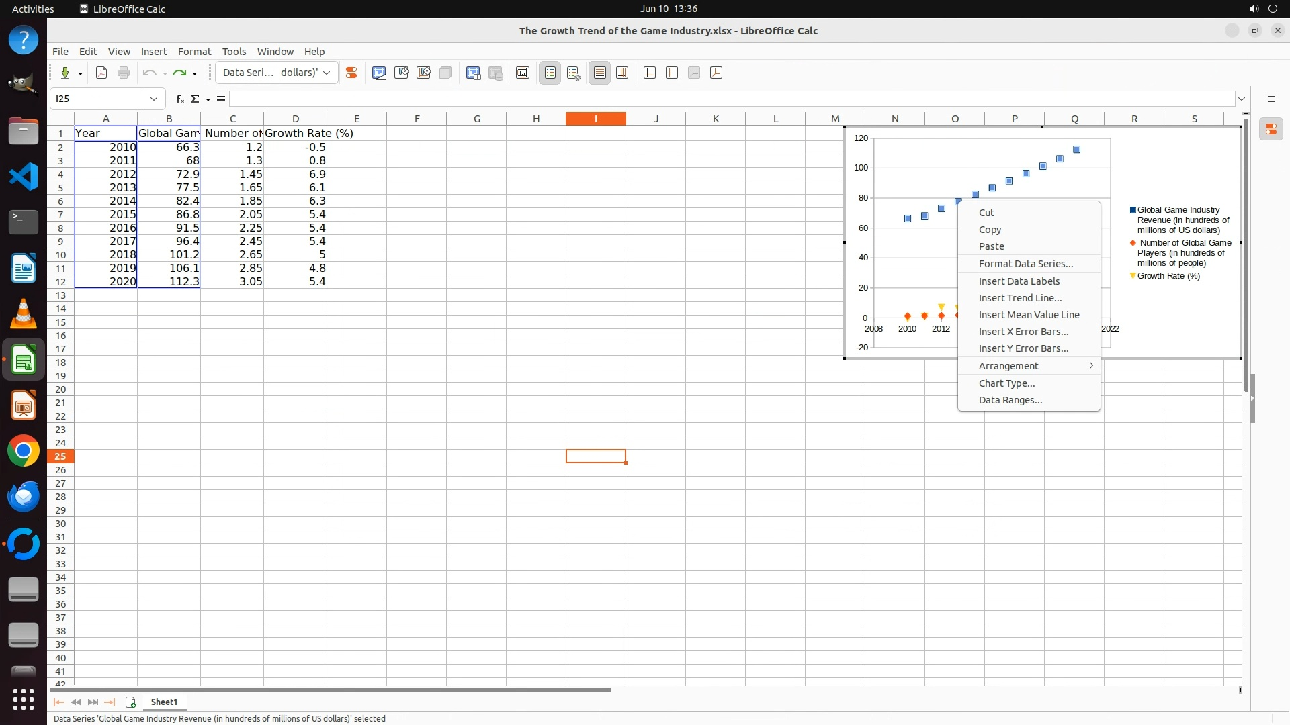The image size is (1290, 725).
Task: Select Insert Trend Line menu entry
Action: (1020, 298)
